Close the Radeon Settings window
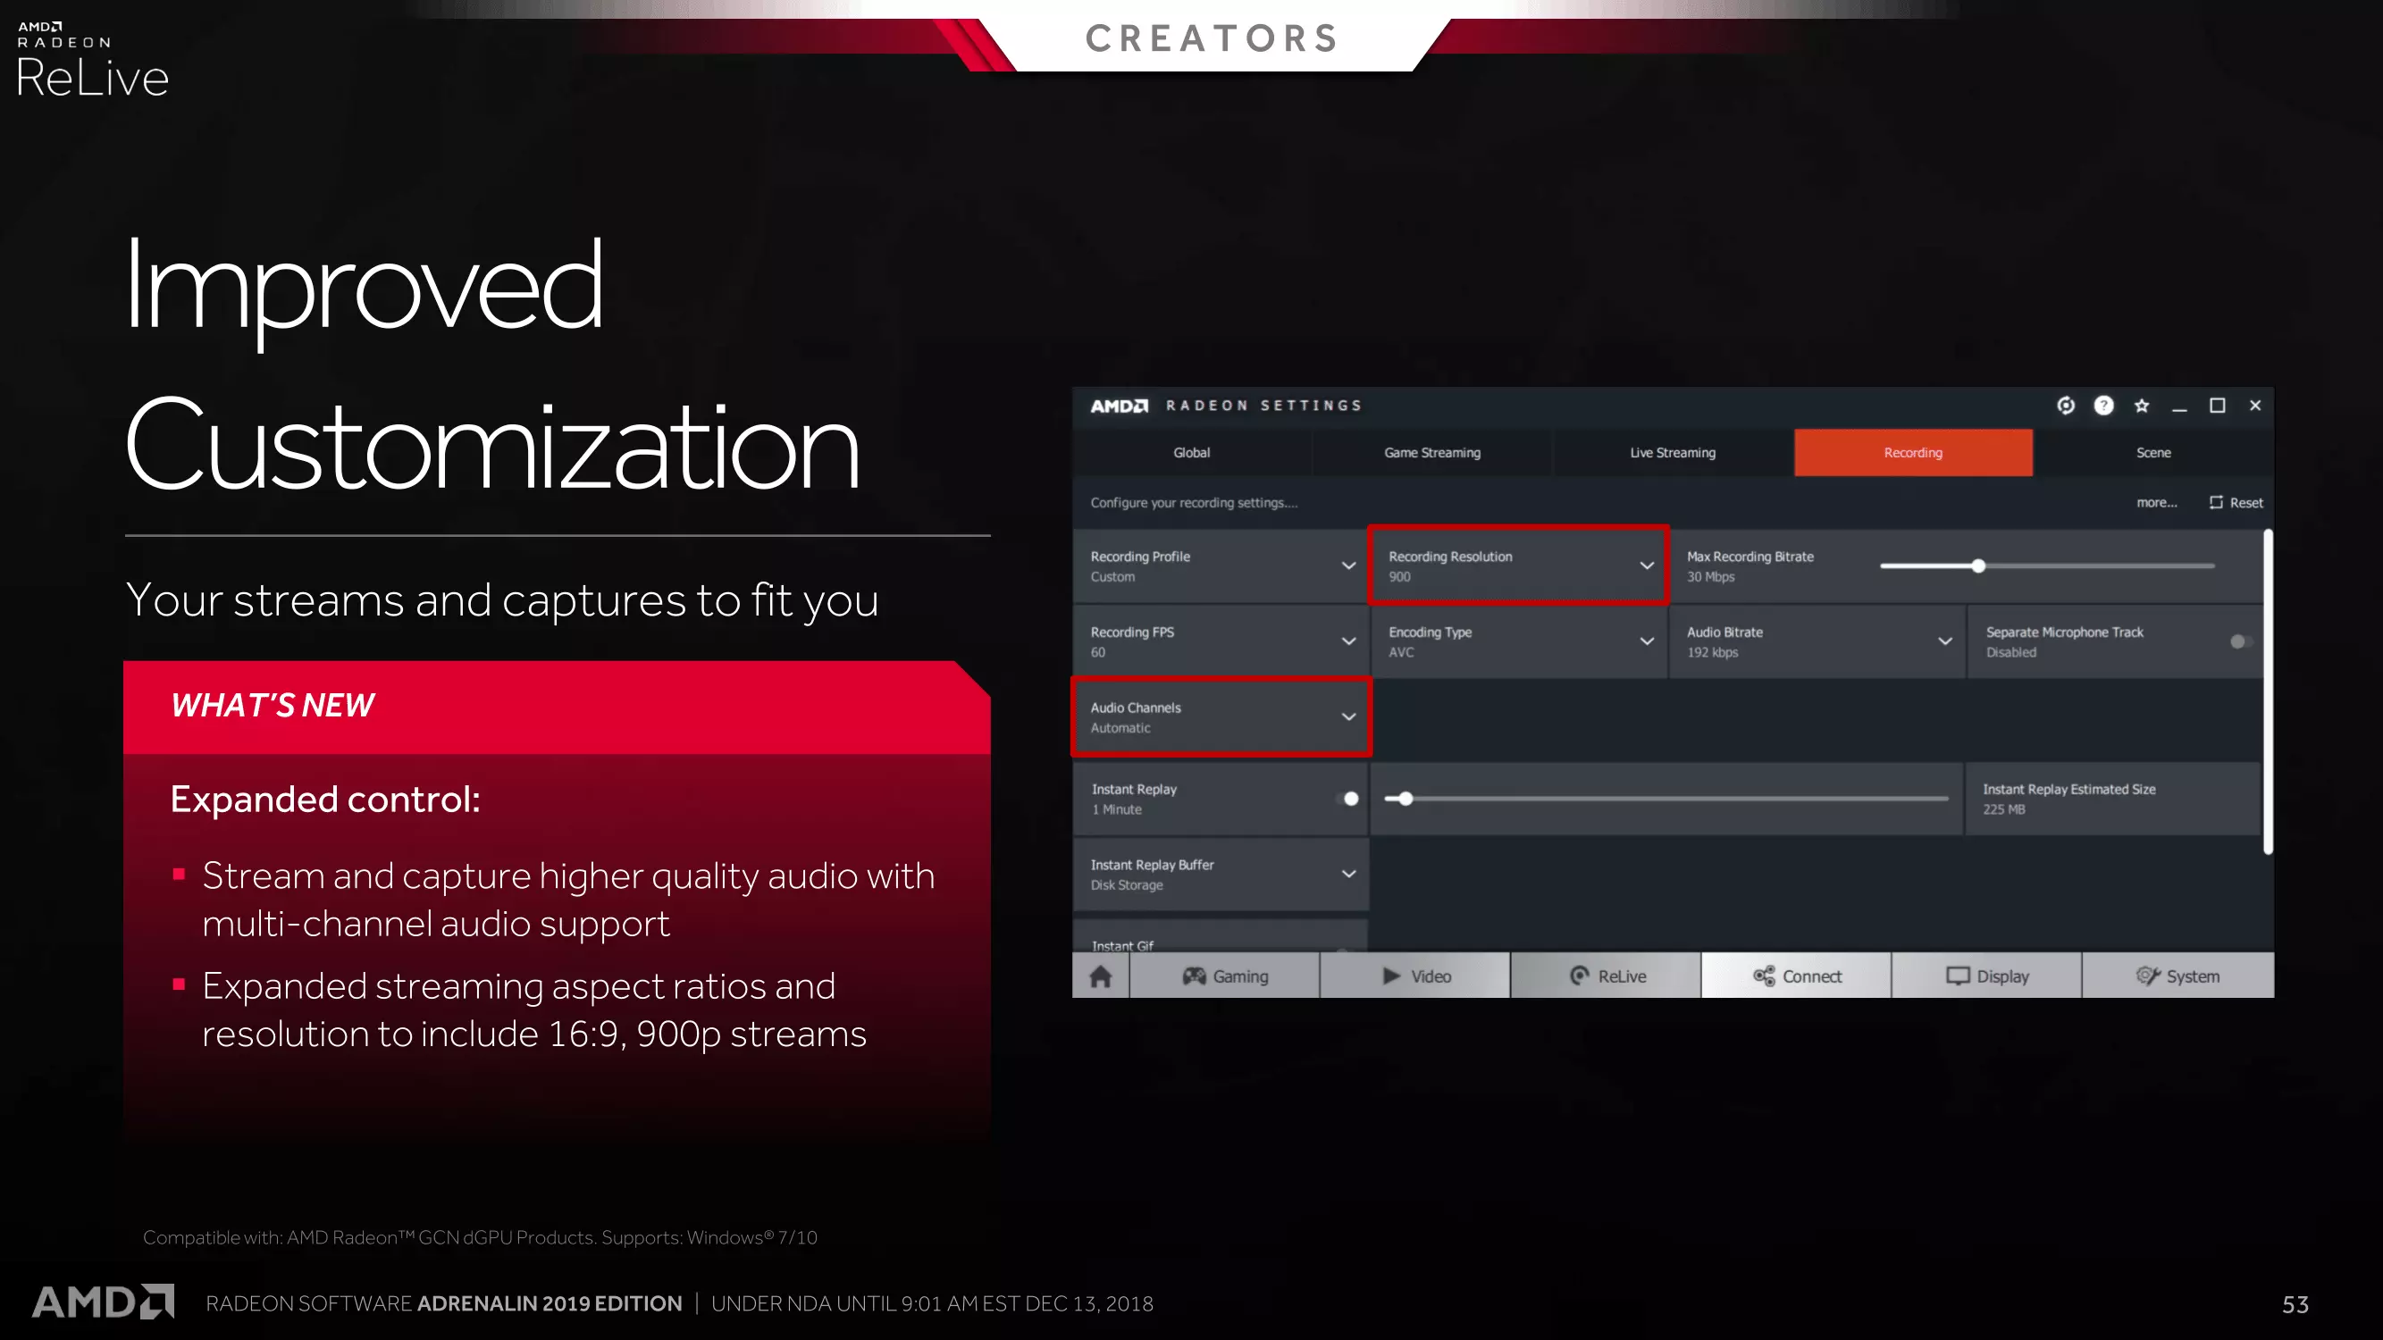This screenshot has width=2383, height=1340. click(2255, 406)
